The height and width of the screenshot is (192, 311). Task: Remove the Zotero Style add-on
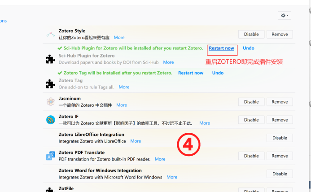(x=280, y=34)
